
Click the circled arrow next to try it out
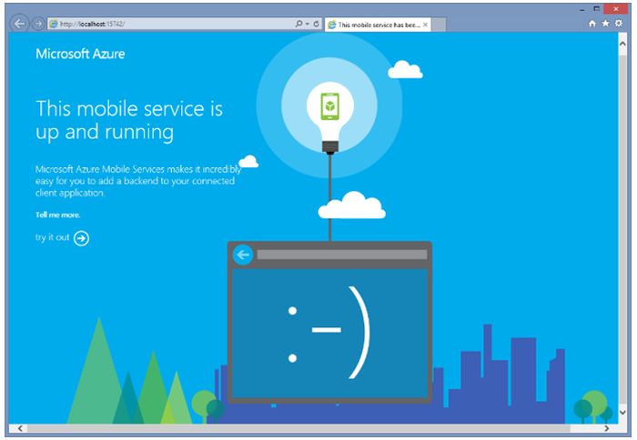(x=81, y=238)
